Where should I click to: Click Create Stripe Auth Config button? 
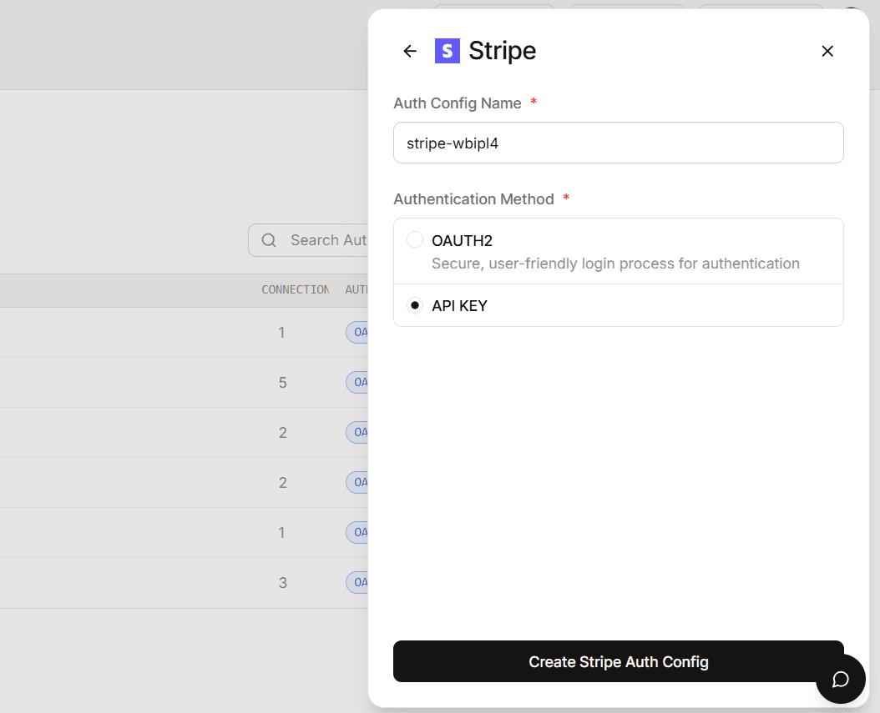619,661
